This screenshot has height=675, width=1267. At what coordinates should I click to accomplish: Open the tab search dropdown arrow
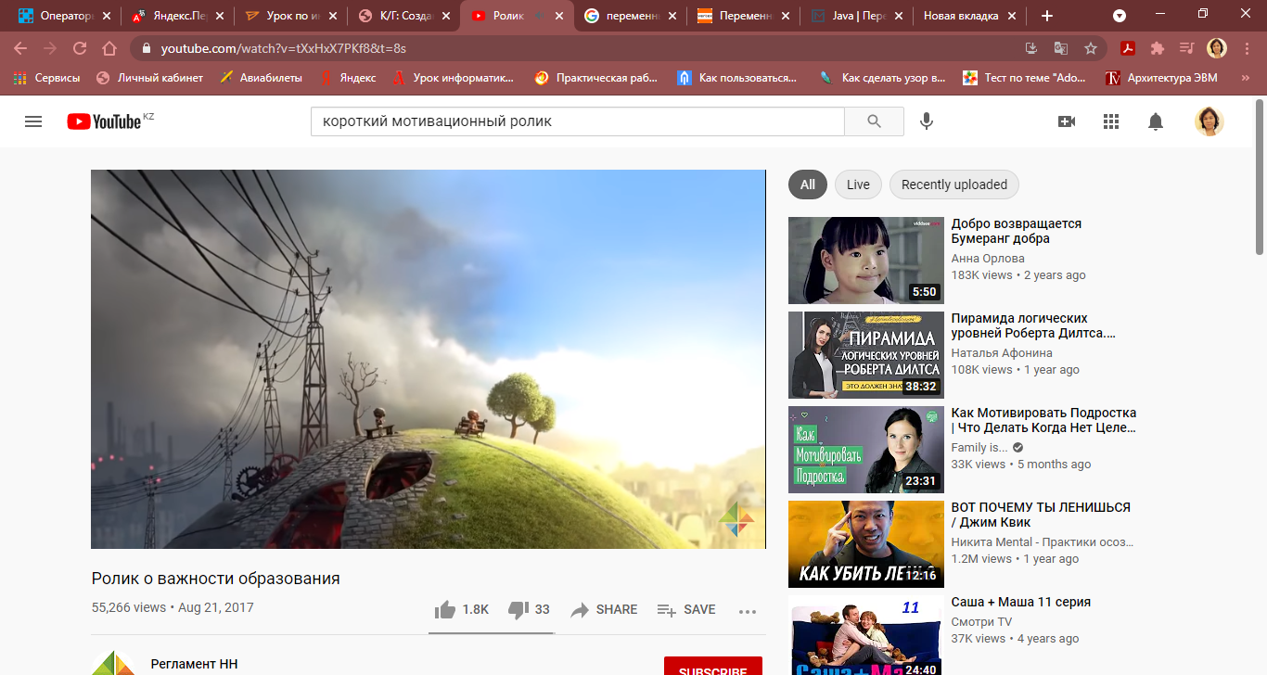coord(1120,16)
